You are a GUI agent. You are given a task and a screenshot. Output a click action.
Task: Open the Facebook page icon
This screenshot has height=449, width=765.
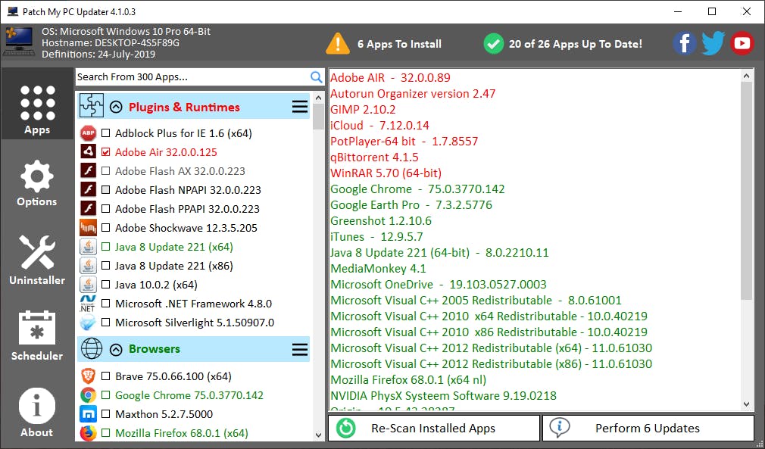tap(685, 44)
